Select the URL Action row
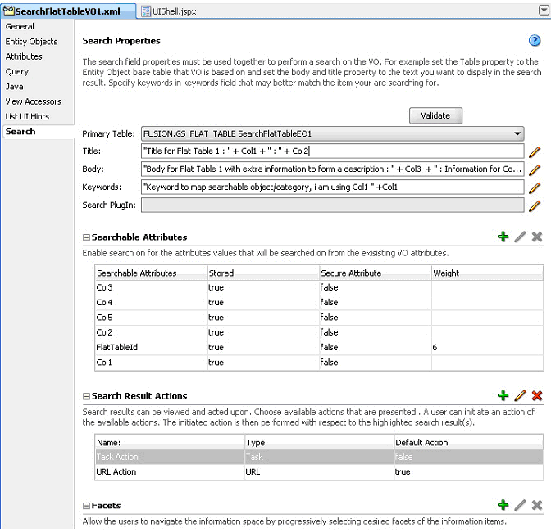 click(319, 472)
